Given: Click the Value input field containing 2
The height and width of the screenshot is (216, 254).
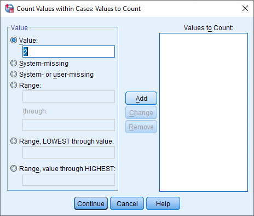Looking at the screenshot, I should click(68, 52).
